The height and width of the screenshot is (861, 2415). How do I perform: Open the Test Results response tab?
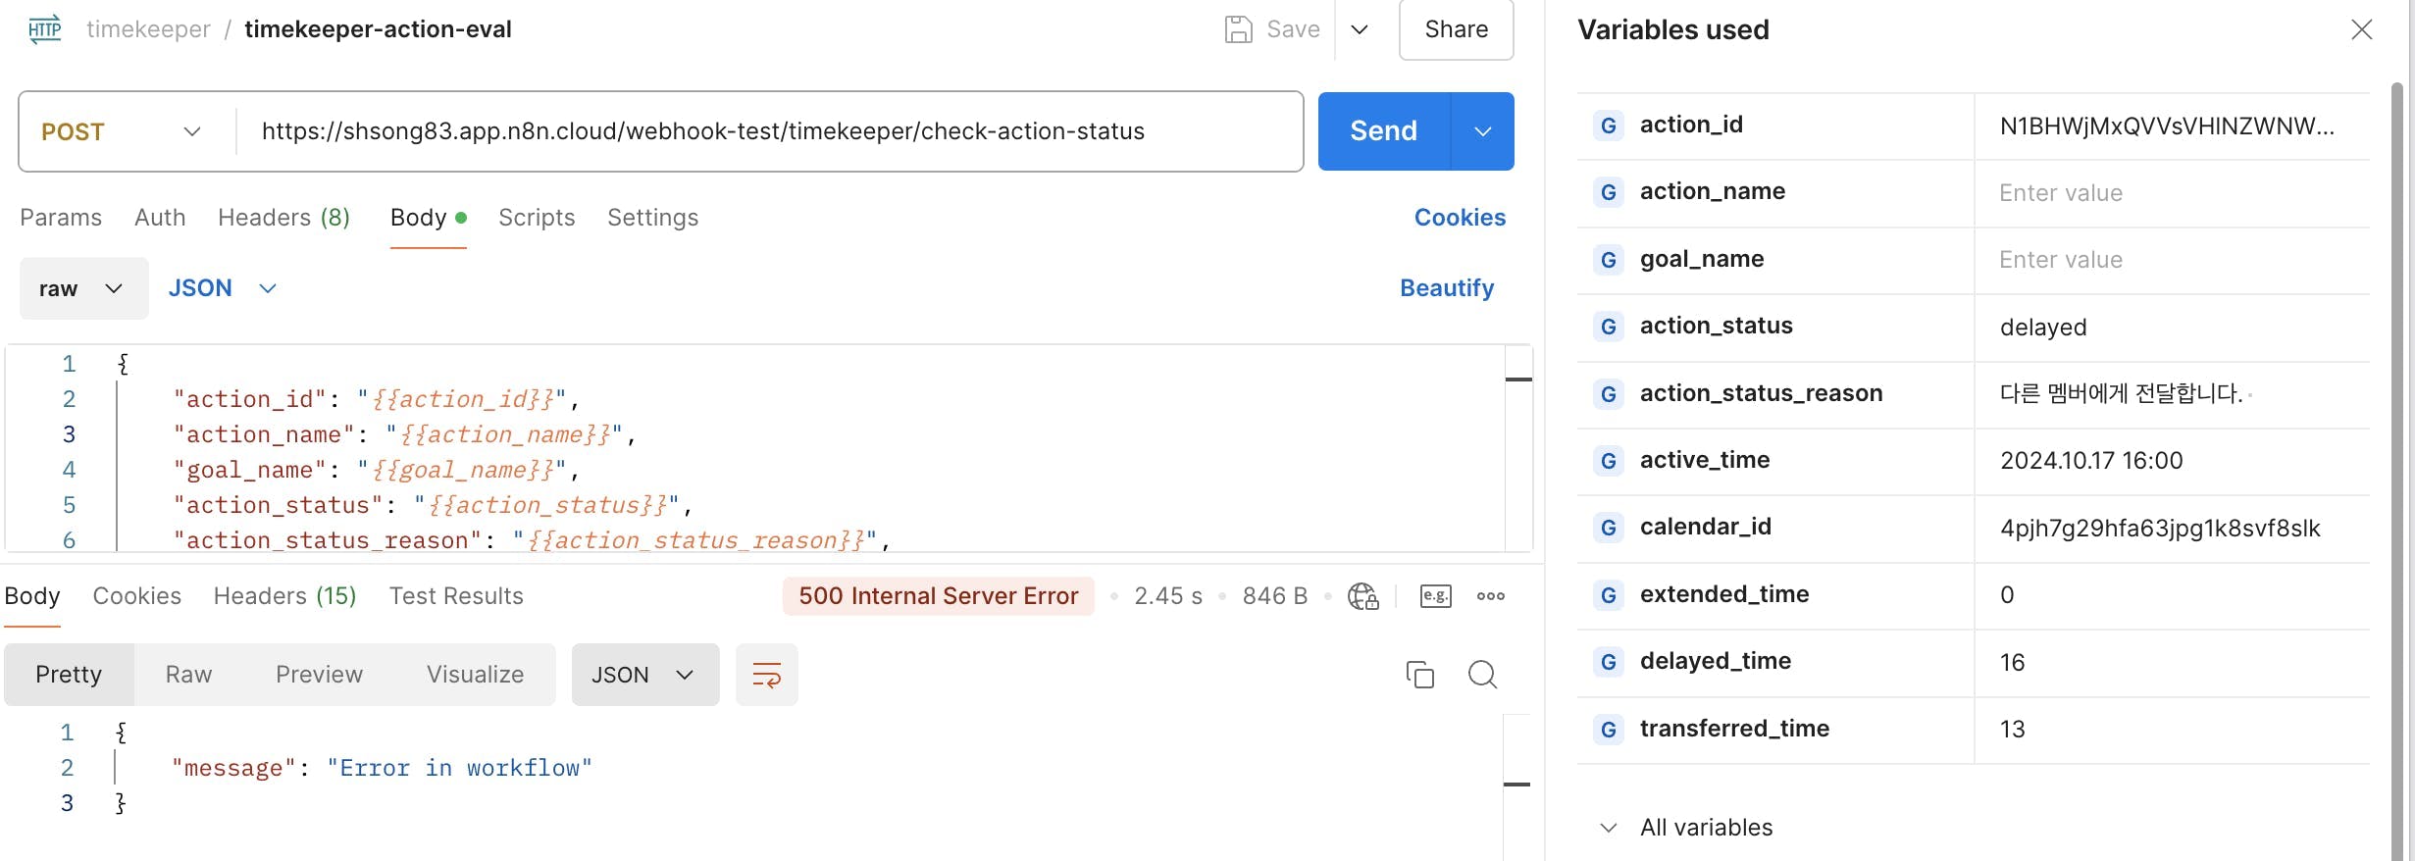456,596
